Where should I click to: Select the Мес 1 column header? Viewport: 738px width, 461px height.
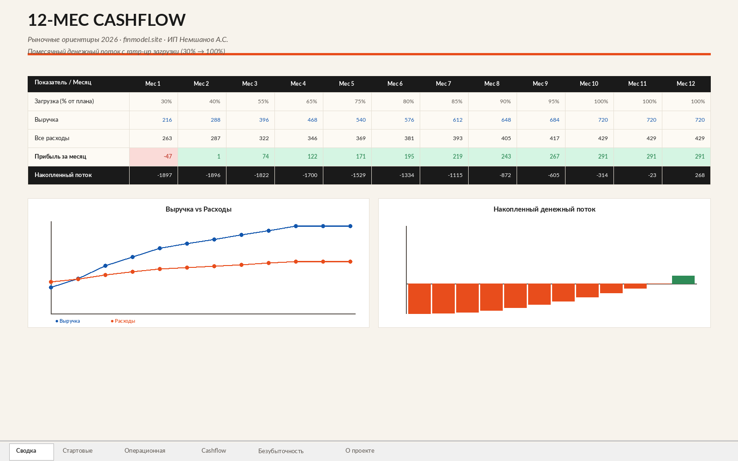(154, 84)
